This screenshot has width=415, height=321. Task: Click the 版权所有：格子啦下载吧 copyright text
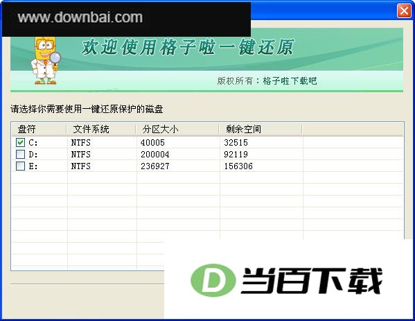[267, 81]
